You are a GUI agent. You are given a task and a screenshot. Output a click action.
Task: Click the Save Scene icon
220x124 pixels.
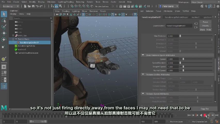[33, 6]
